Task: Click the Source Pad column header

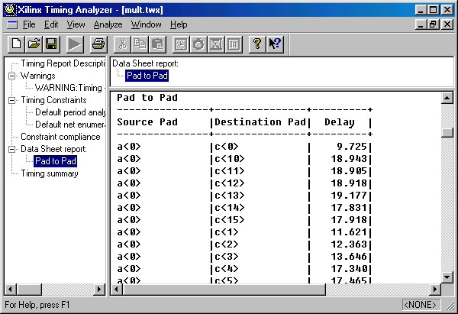Action: [x=147, y=122]
